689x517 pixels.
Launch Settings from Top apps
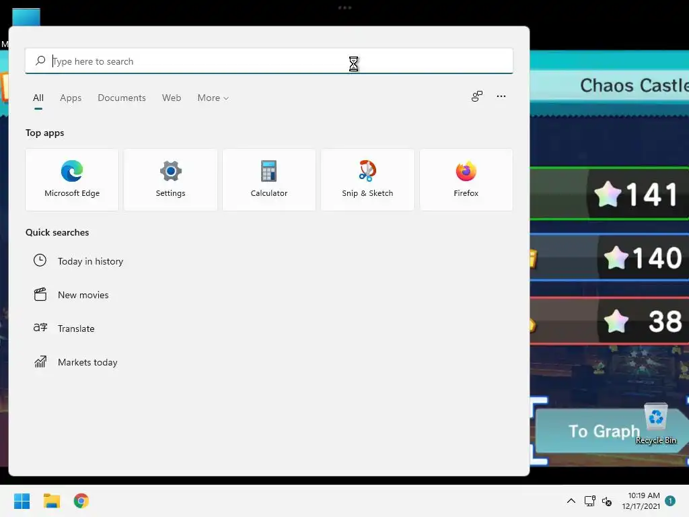[170, 179]
